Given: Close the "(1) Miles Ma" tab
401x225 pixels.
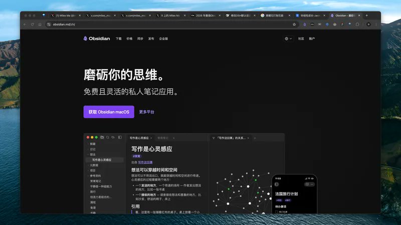Looking at the screenshot, I should (80, 15).
